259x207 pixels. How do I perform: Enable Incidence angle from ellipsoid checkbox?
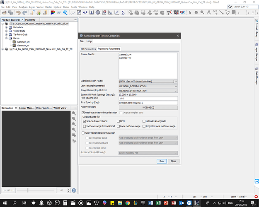point(85,126)
